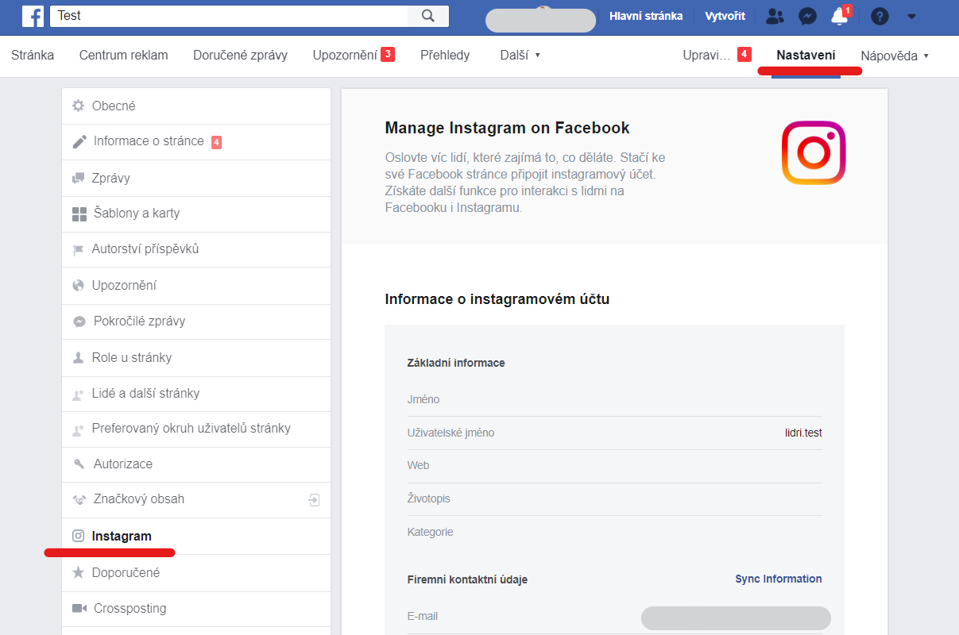Click the Instagram icon in the sidebar

[78, 536]
